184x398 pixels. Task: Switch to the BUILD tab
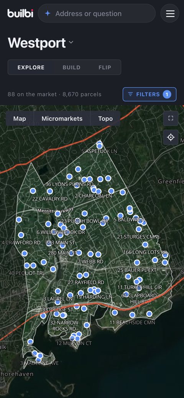click(71, 67)
